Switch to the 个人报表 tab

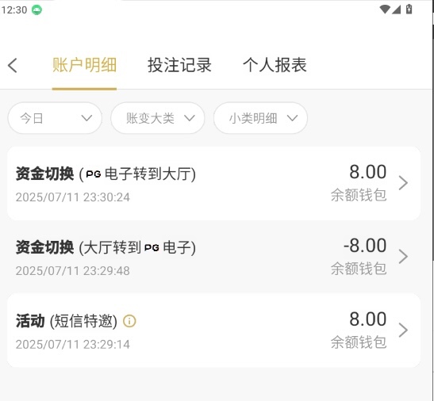point(275,65)
